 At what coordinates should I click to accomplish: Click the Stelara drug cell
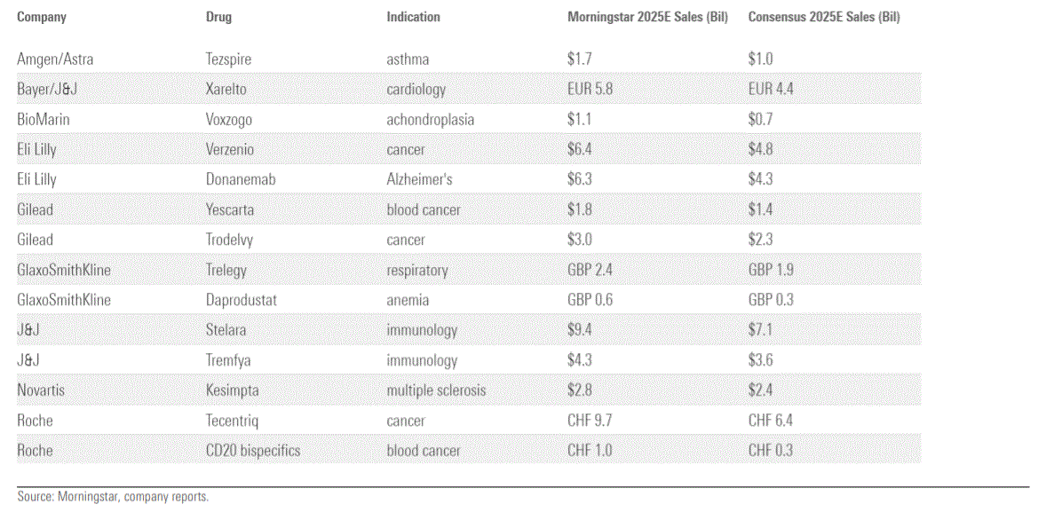click(226, 331)
